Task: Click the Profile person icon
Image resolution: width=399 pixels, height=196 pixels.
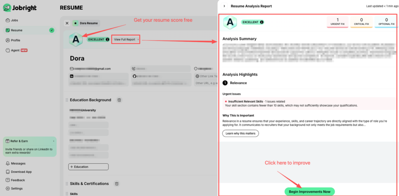Action: pyautogui.click(x=8, y=40)
